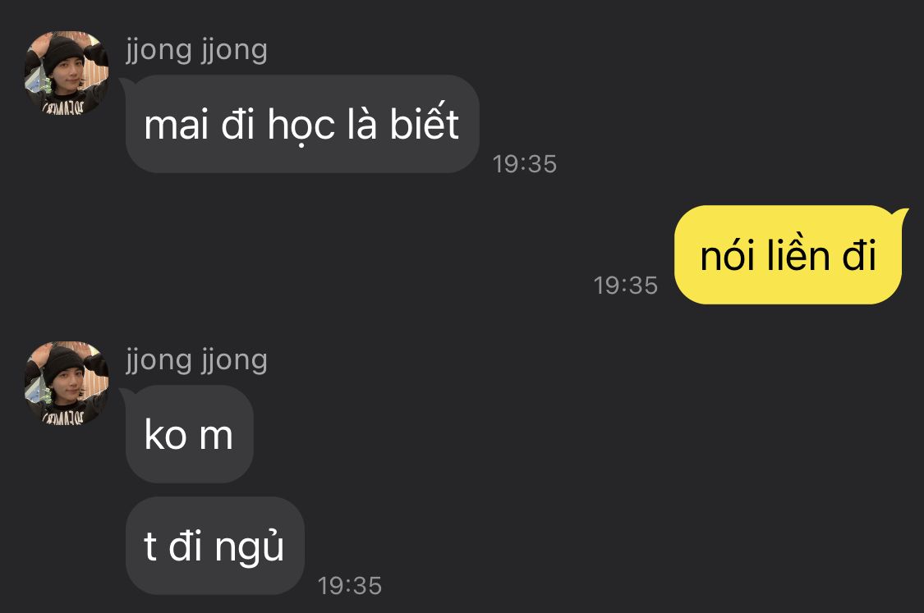Open jjong jjong's avatar beside 'ko m'
Viewport: 924px width, 613px height.
66,382
